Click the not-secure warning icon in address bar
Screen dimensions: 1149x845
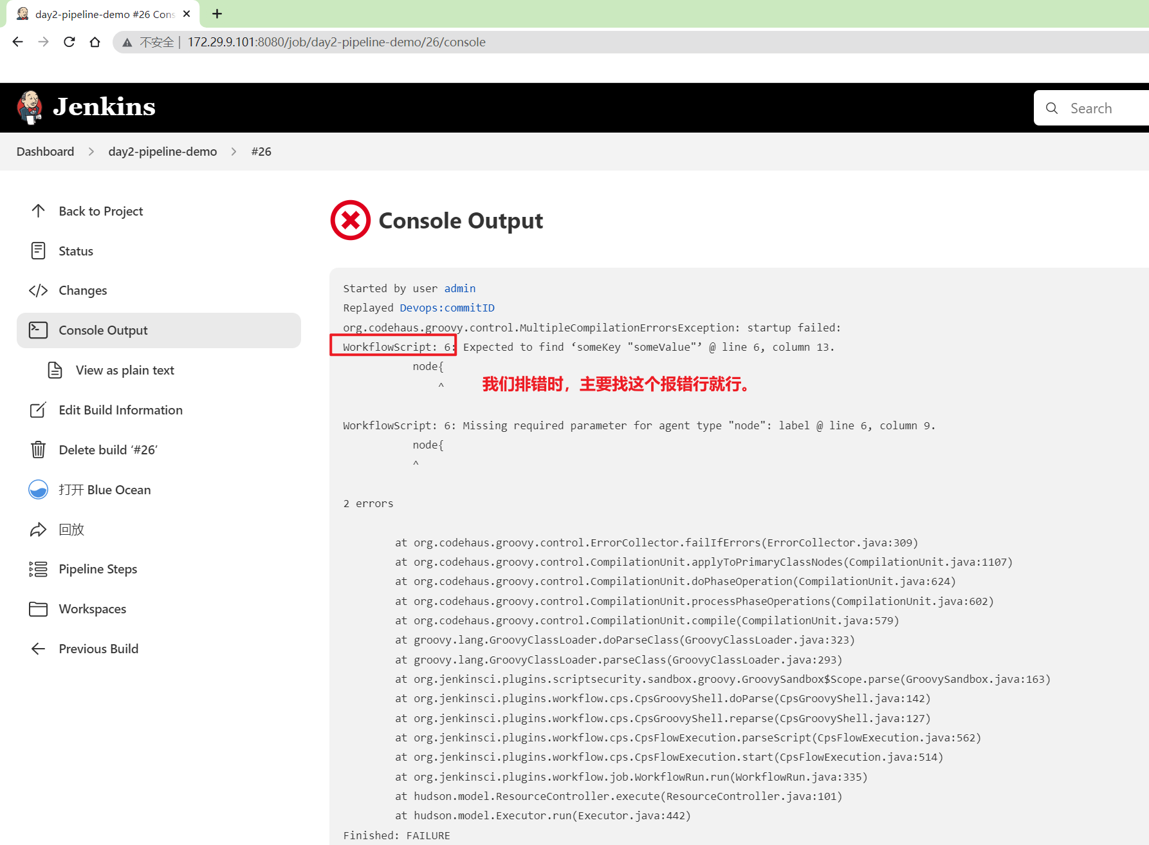tap(127, 42)
